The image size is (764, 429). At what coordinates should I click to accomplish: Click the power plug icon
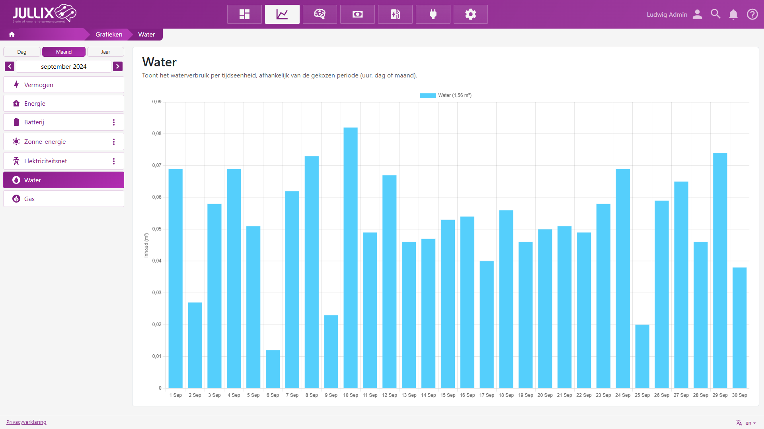click(433, 14)
